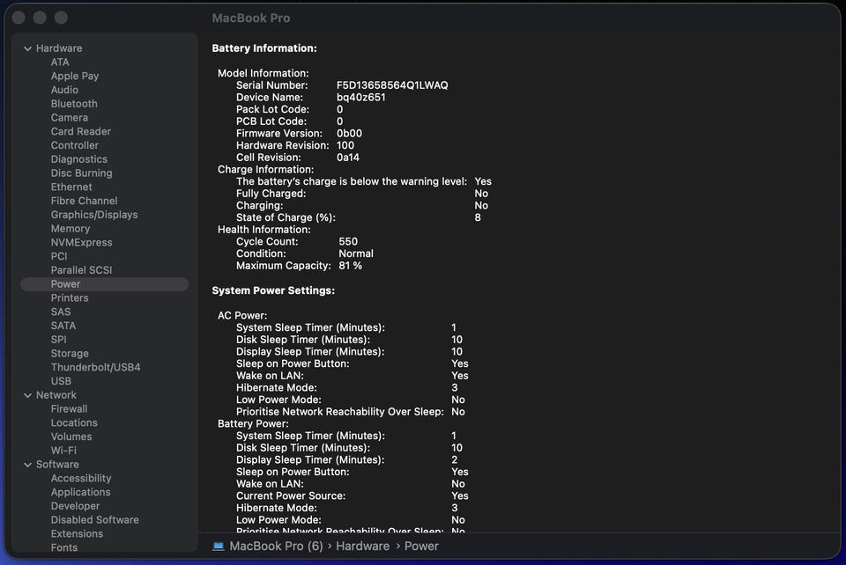Select Bluetooth in the sidebar
The image size is (846, 565).
74,104
